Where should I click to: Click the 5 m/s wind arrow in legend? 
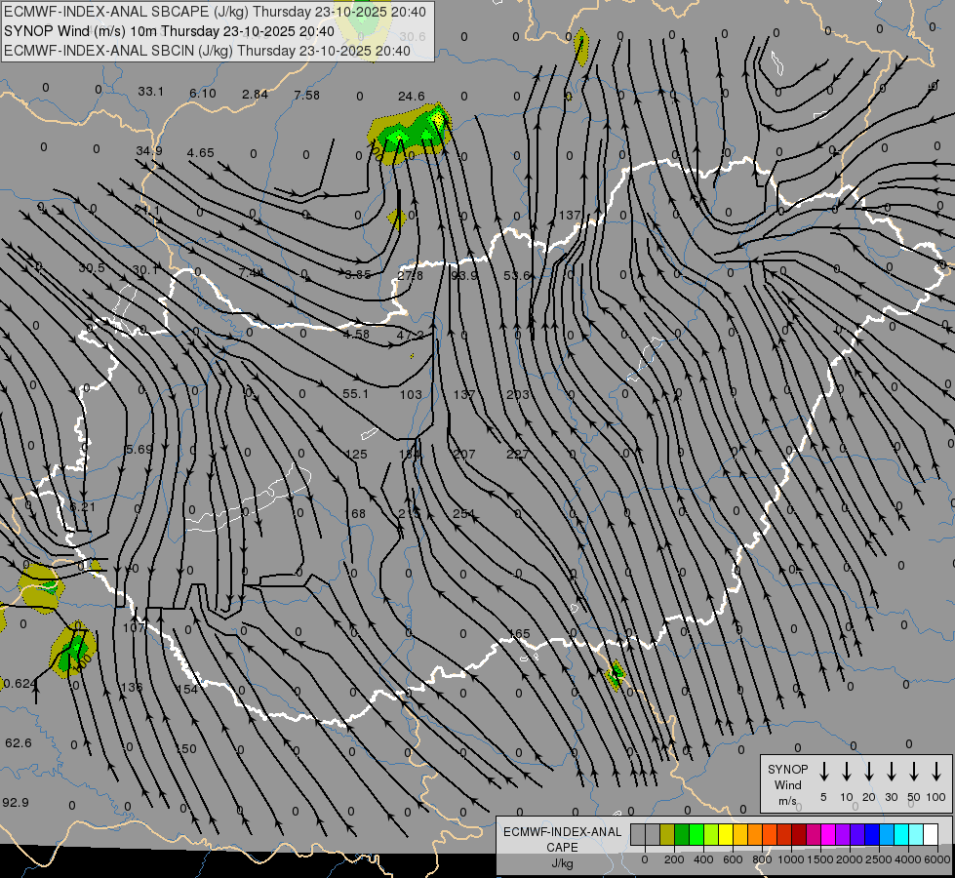point(823,772)
